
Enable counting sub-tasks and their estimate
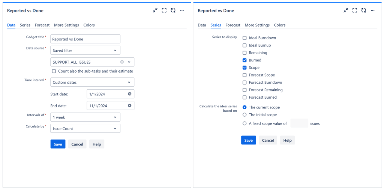pyautogui.click(x=54, y=71)
